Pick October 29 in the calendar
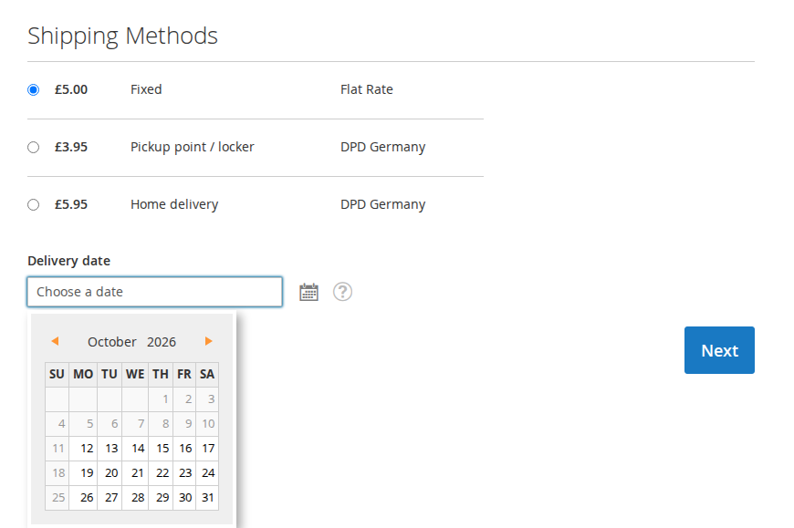 [161, 498]
